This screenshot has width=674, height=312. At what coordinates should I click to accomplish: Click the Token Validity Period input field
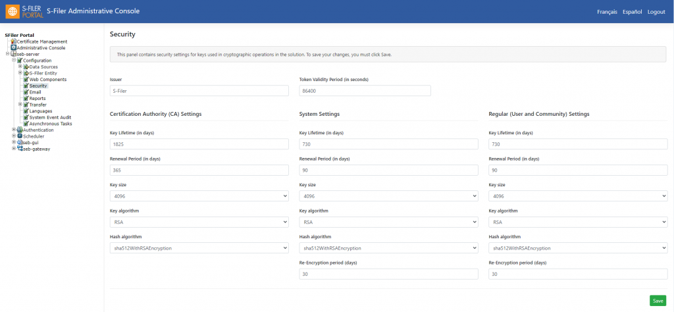[365, 91]
